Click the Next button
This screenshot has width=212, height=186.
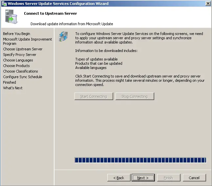point(143,178)
